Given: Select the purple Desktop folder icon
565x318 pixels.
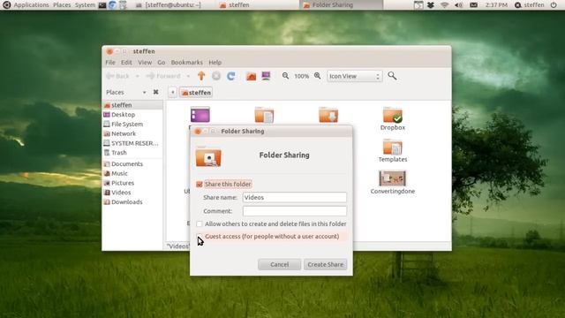Looking at the screenshot, I should point(200,115).
